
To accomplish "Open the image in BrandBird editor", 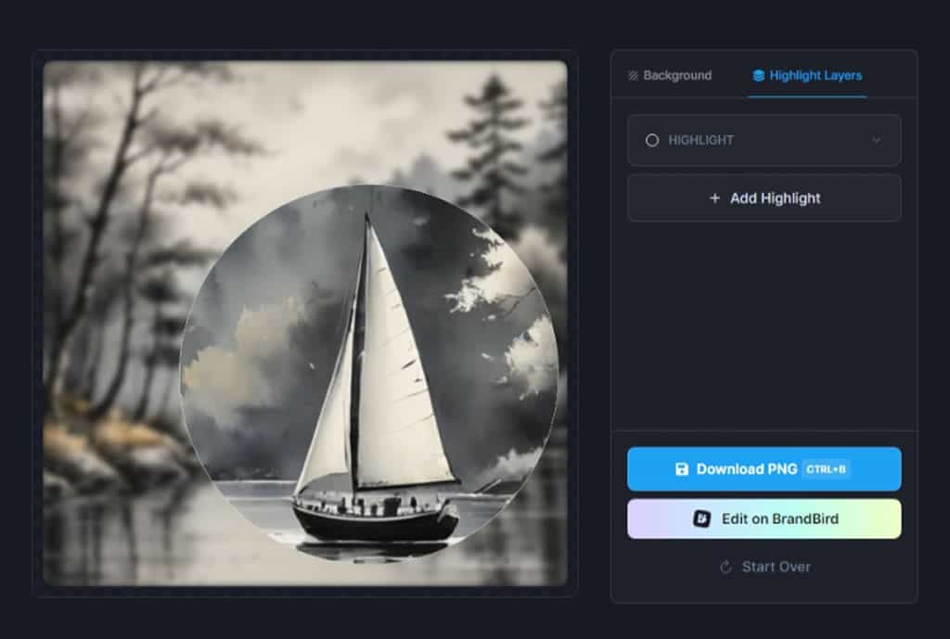I will pos(764,519).
